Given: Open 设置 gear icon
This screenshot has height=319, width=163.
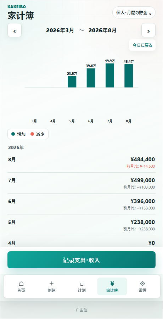Looking at the screenshot, I should (142, 284).
